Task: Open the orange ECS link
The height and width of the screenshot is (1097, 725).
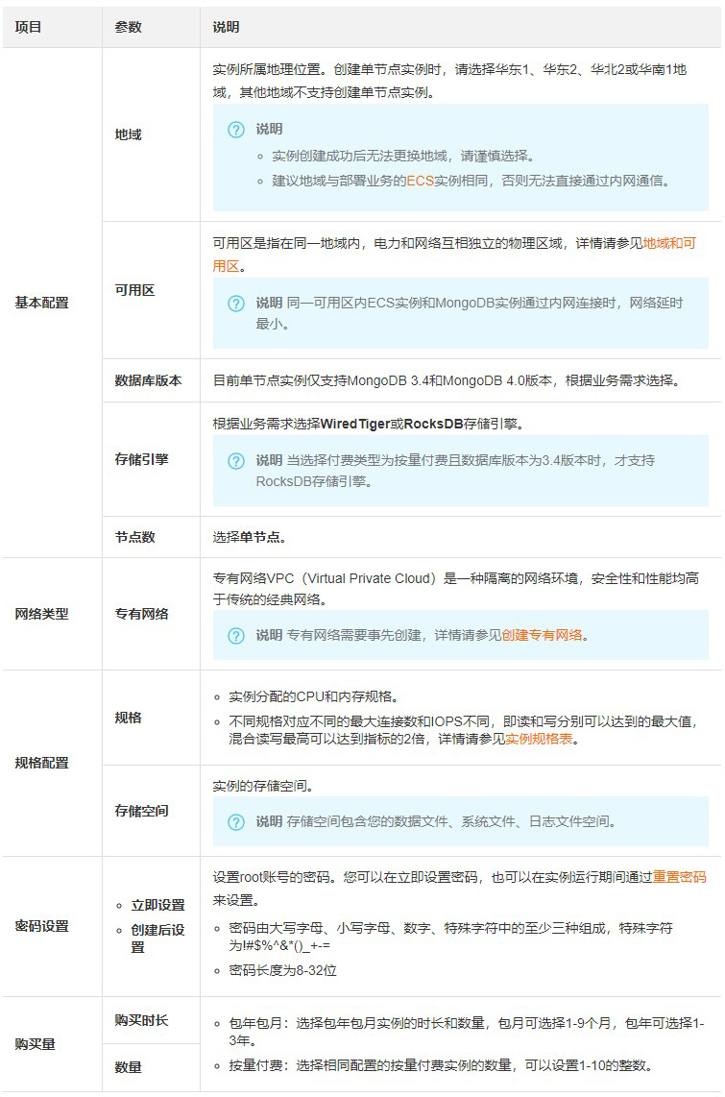Action: pos(420,180)
